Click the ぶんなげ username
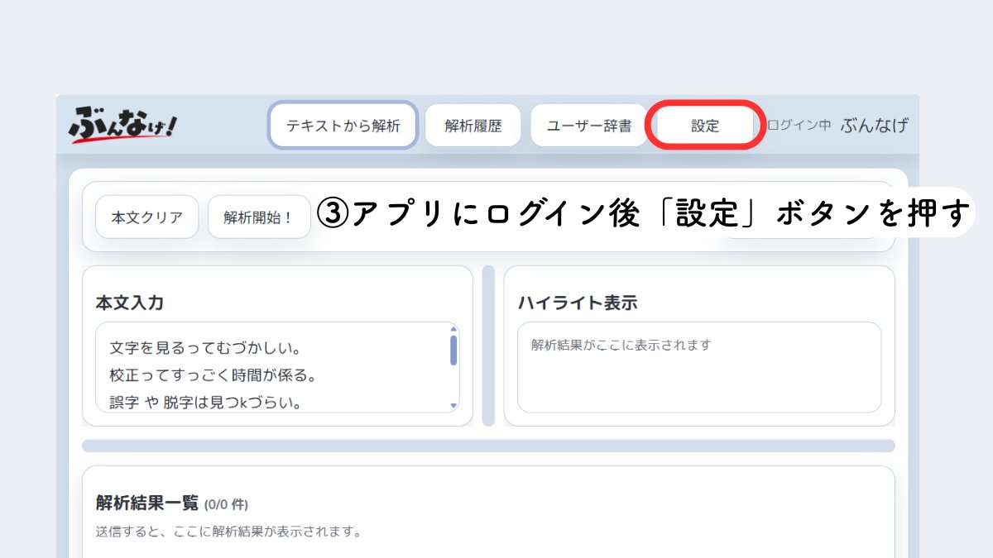993x558 pixels. [874, 126]
